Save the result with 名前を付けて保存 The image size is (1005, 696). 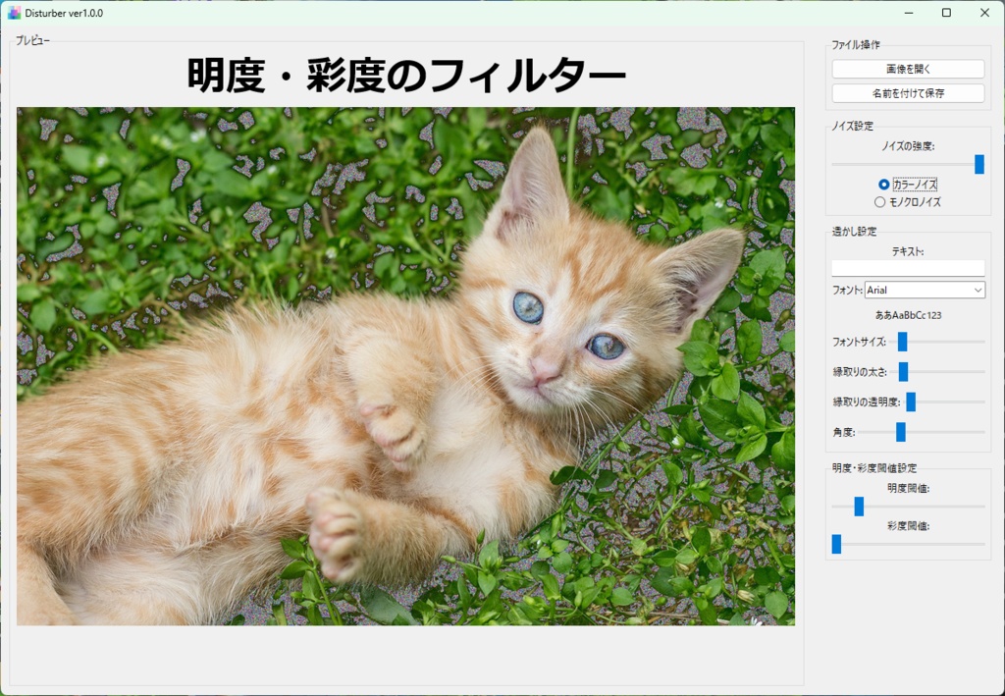click(908, 92)
